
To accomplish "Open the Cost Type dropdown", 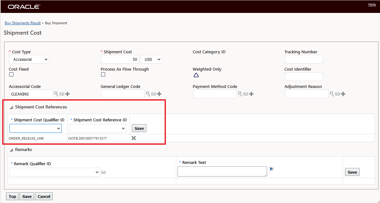I will click(x=29, y=59).
